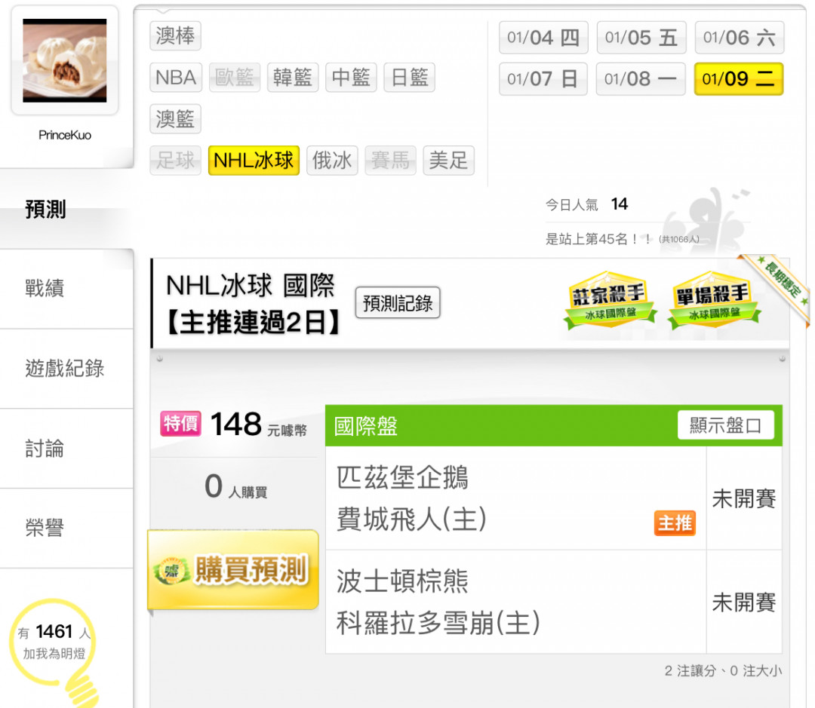Click the pink 特價 label

point(181,423)
